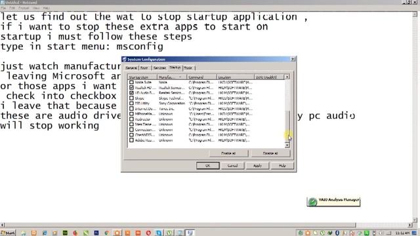The width and height of the screenshot is (420, 236).
Task: Sort by the Location column header
Action: (235, 77)
